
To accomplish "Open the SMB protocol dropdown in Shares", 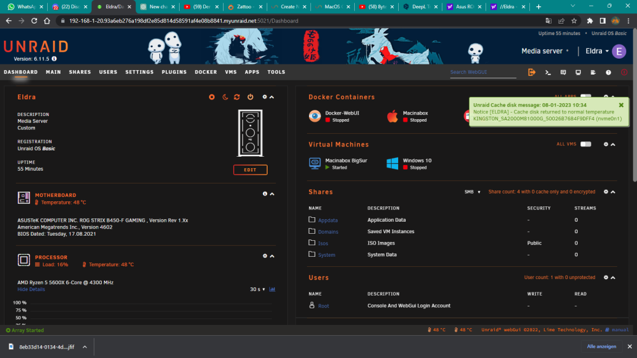I will (x=473, y=192).
